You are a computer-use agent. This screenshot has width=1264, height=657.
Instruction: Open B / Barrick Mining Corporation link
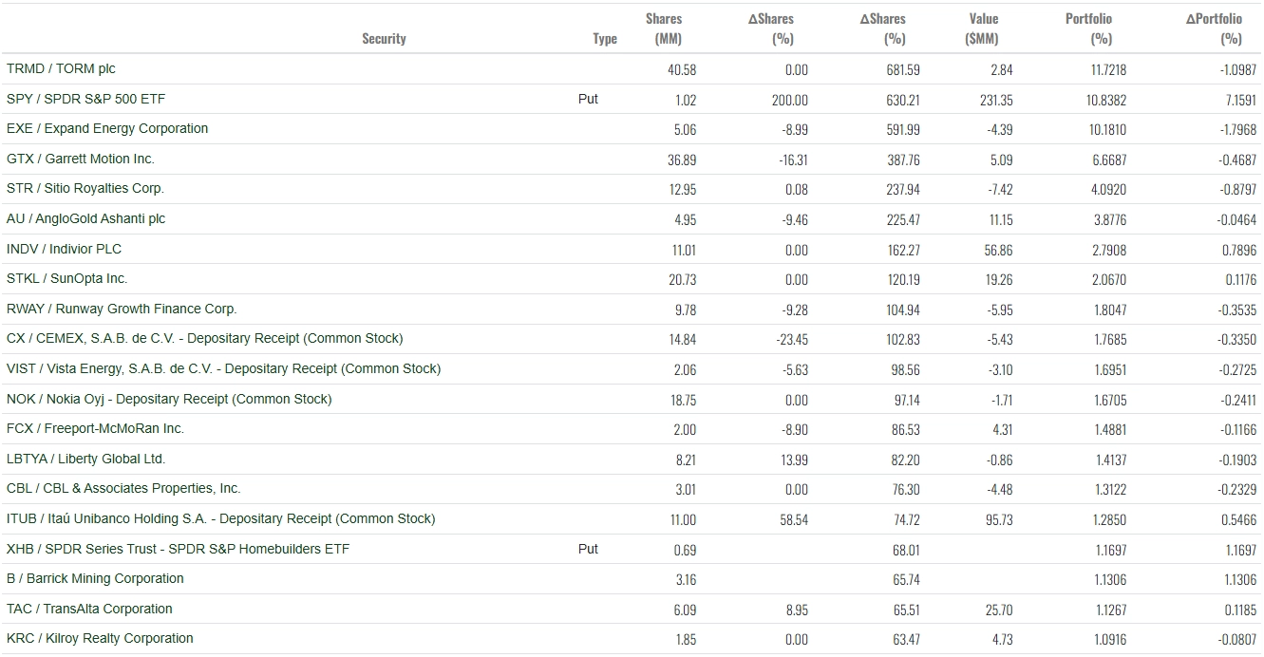[x=95, y=579]
